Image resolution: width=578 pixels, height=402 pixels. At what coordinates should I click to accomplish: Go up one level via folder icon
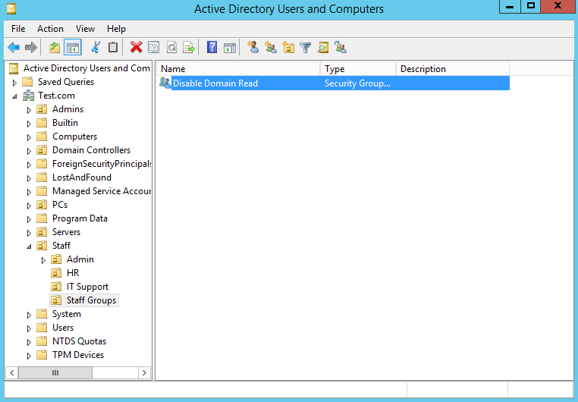click(x=55, y=47)
